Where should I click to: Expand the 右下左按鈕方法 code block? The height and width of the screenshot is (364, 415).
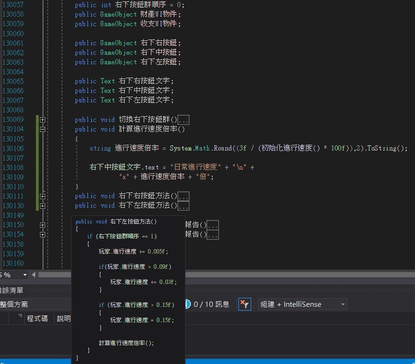pos(43,206)
